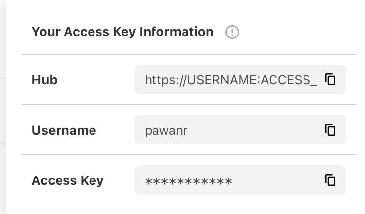Click the Access Key row label
This screenshot has width=365, height=214.
(67, 180)
